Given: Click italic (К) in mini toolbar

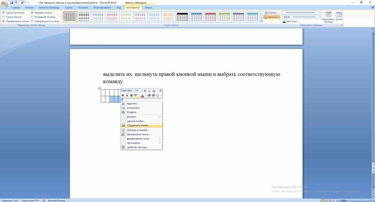Looking at the screenshot, I should 127,96.
